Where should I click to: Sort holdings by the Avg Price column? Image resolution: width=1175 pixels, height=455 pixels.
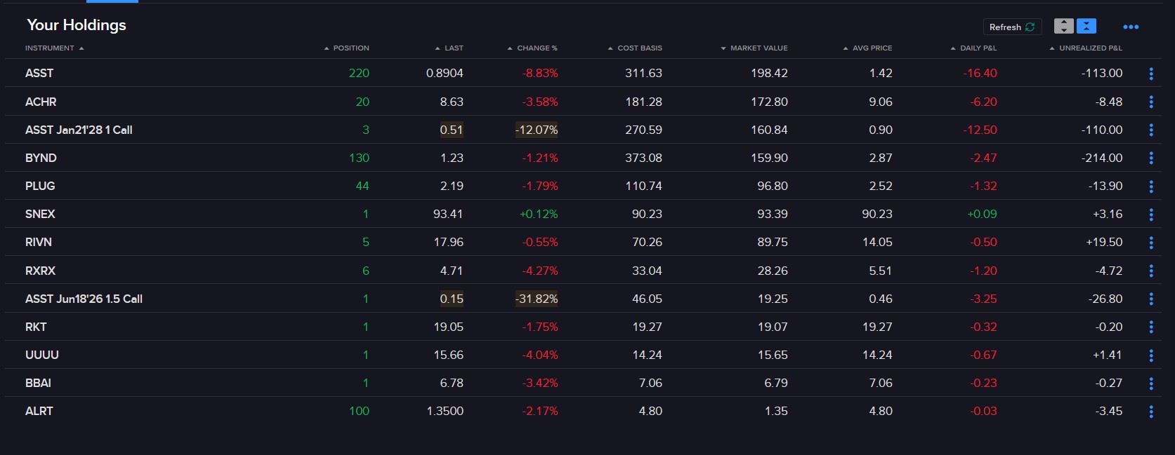(867, 48)
